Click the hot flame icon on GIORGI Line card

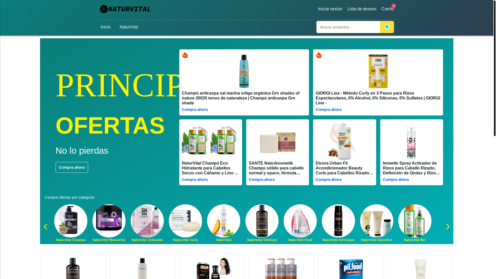[x=319, y=55]
